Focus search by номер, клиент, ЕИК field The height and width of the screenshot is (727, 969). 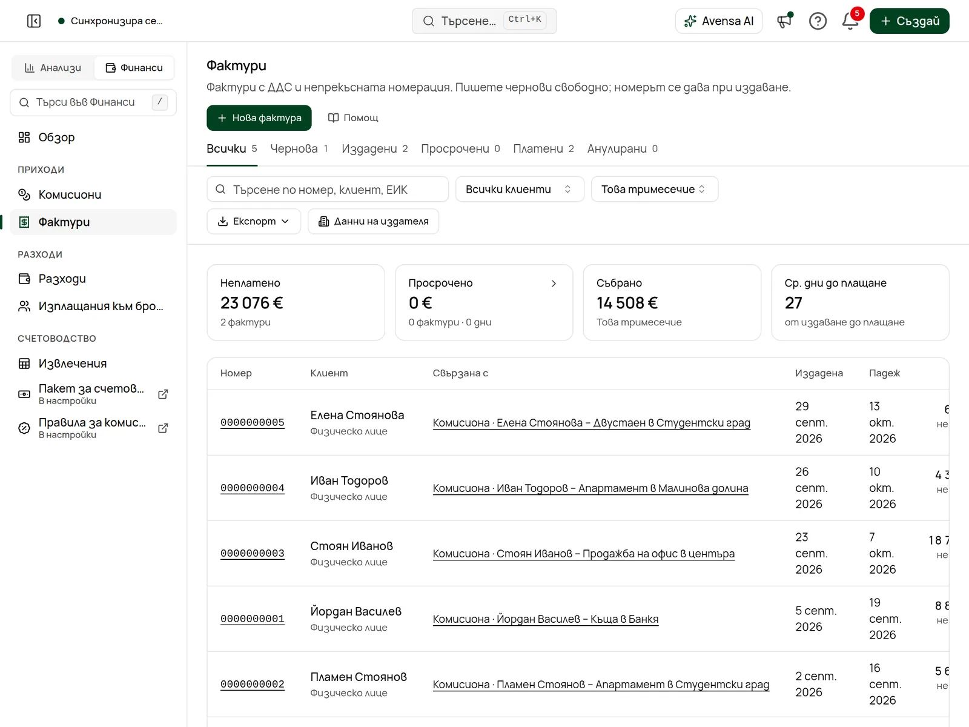click(x=328, y=190)
